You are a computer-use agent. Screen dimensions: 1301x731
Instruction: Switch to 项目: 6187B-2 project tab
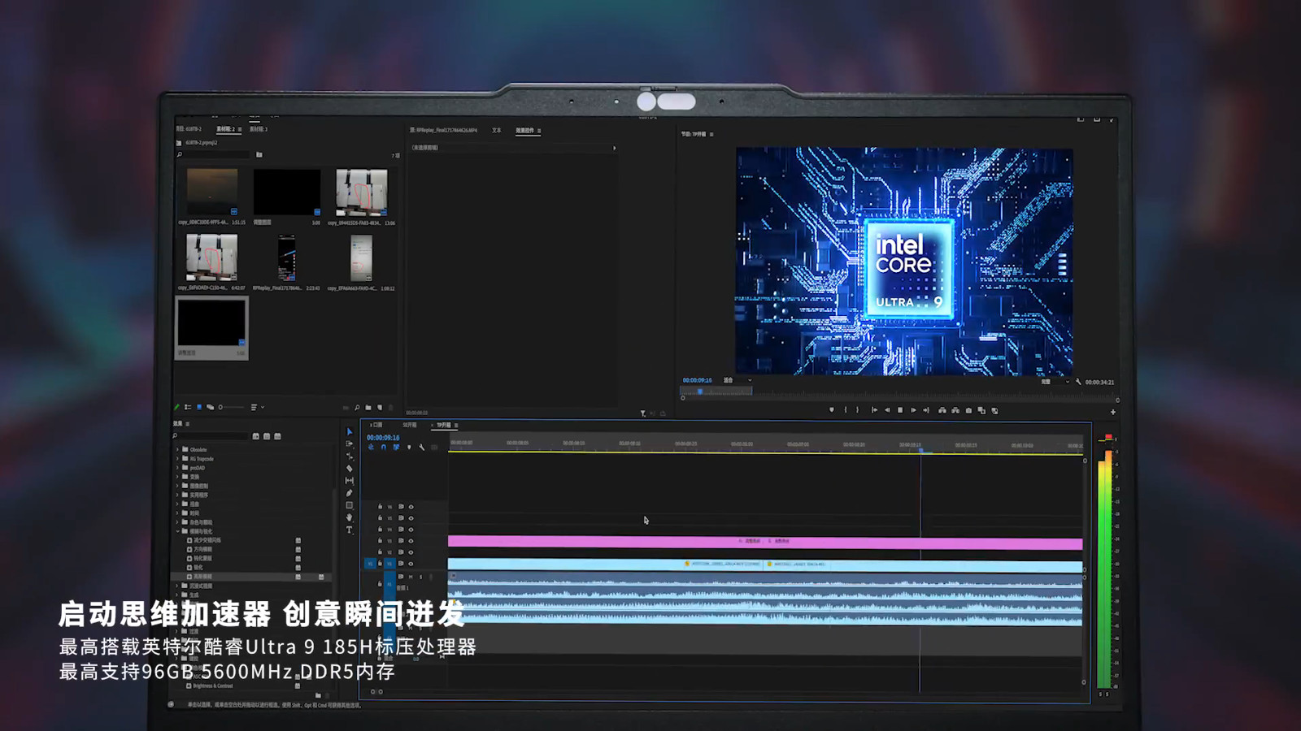coord(189,129)
